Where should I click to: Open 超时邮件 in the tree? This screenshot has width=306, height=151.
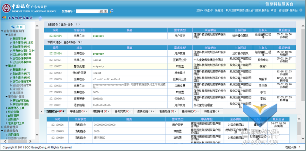(13, 120)
